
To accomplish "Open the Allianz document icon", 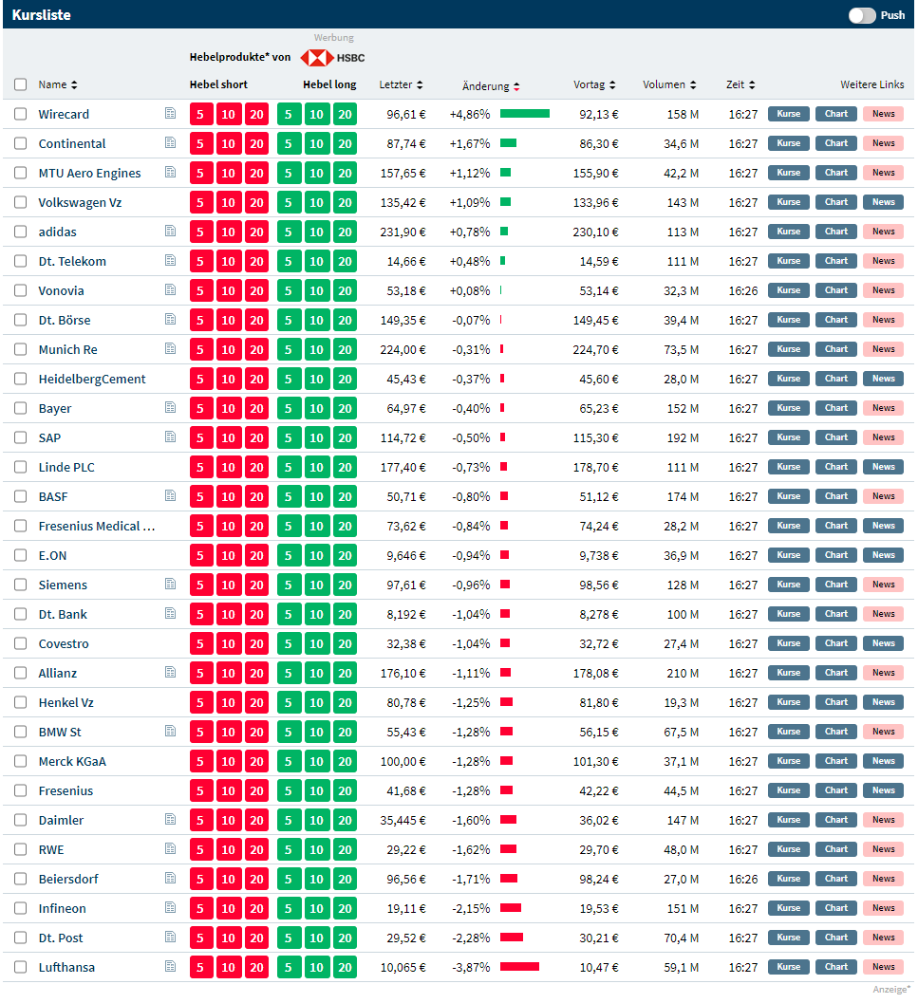I will (x=170, y=672).
